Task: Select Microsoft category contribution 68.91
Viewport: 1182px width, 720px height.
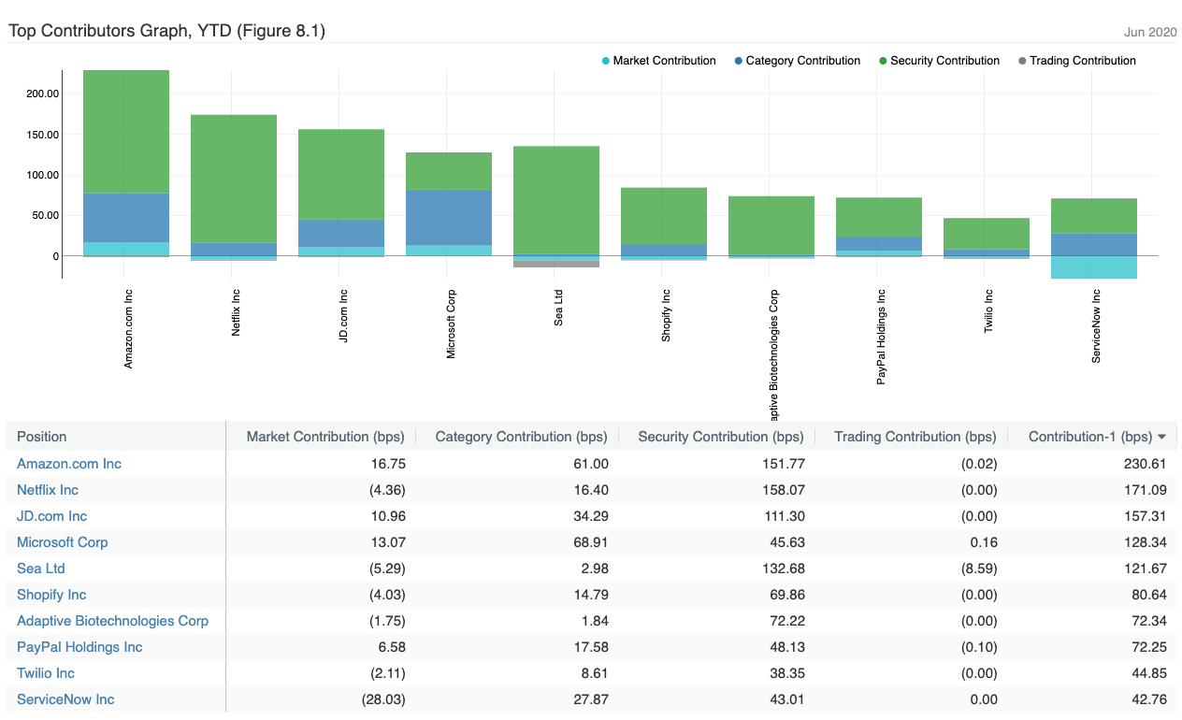Action: tap(590, 542)
